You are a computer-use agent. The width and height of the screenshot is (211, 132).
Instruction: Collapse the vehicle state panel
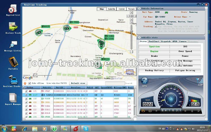point(140,37)
